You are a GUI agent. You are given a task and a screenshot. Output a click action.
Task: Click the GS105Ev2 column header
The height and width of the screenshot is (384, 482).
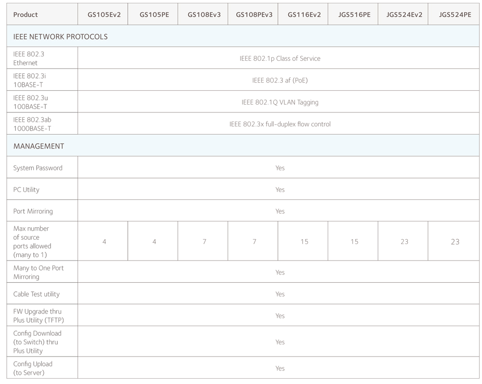click(104, 14)
